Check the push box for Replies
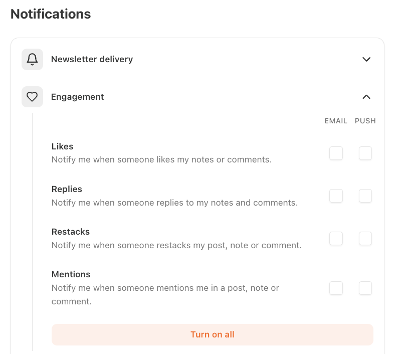Viewport: 404px width, 354px height. coord(365,196)
